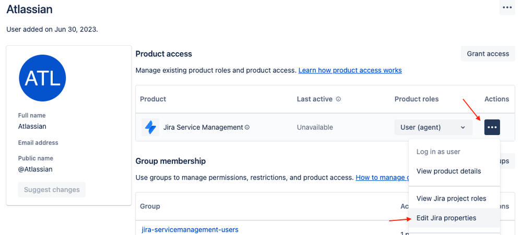Viewport: 521px width, 235px height.
Task: Expand the User (agent) product role dropdown
Action: pos(433,127)
